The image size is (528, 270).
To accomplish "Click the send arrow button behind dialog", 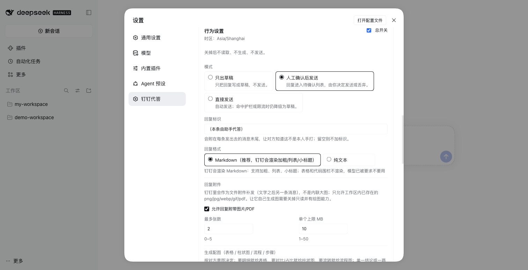I will point(446,156).
